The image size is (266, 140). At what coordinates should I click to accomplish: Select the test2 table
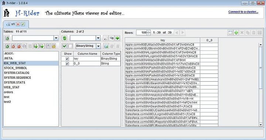[31, 102]
